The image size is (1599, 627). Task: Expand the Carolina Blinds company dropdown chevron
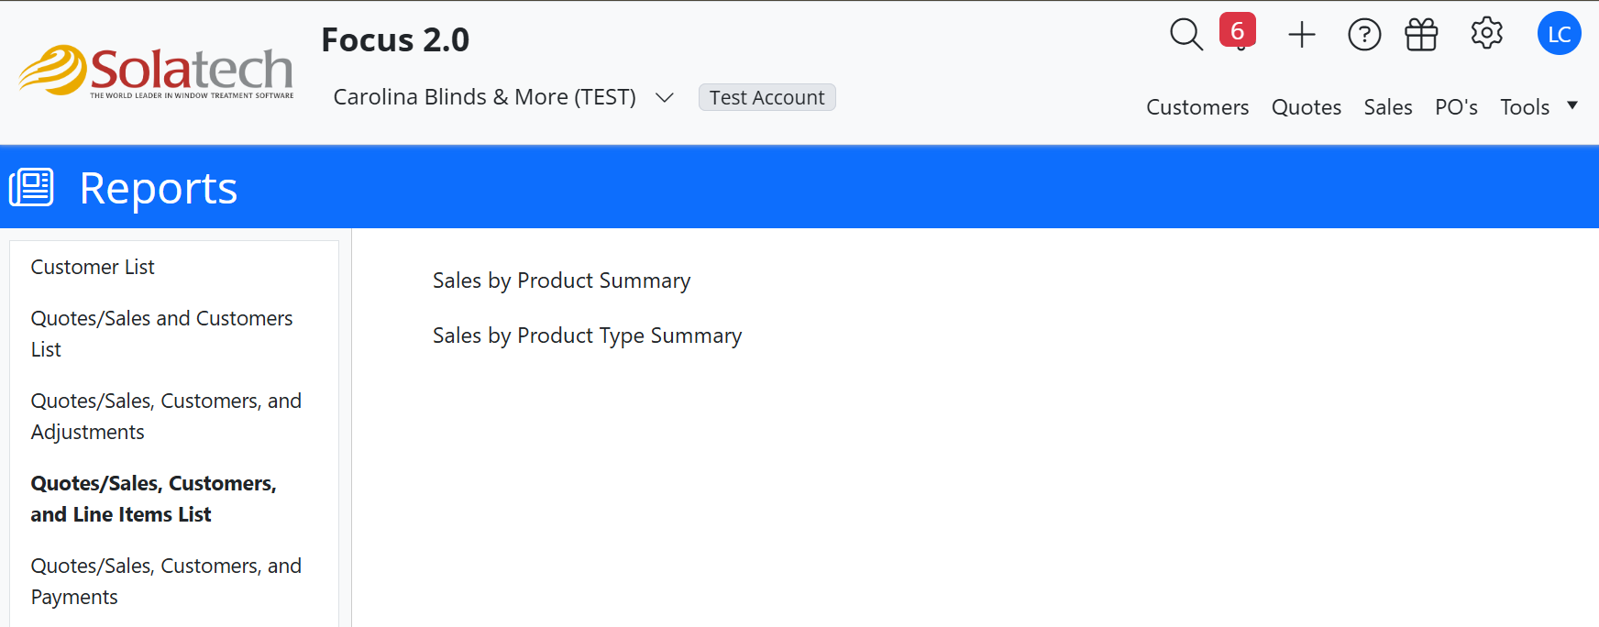click(x=665, y=97)
